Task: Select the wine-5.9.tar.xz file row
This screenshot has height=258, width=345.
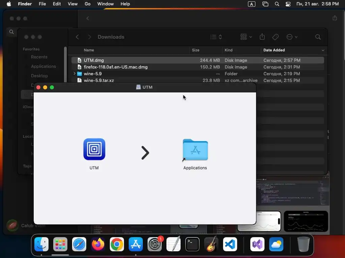Action: (x=197, y=80)
